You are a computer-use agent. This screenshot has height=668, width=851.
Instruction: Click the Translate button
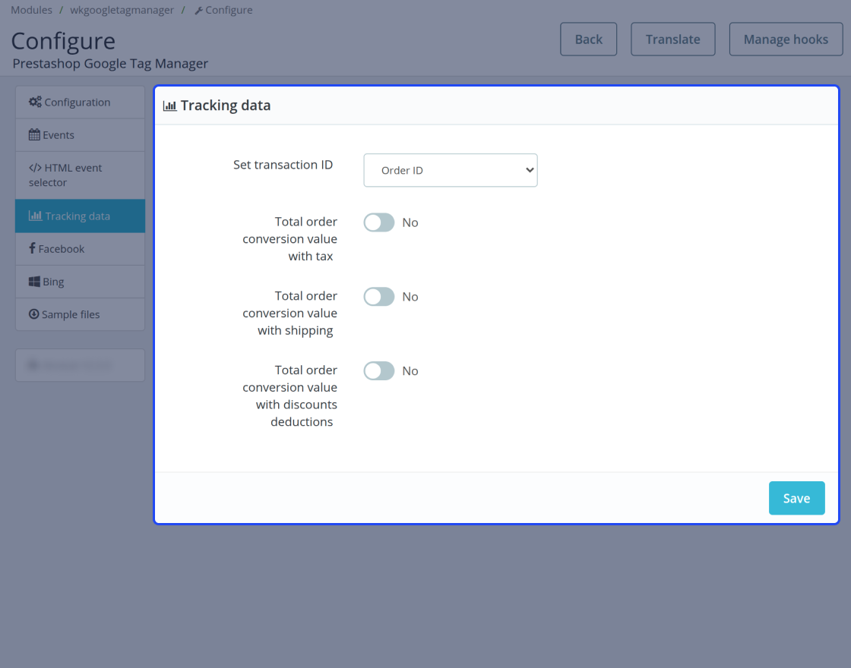(x=673, y=39)
